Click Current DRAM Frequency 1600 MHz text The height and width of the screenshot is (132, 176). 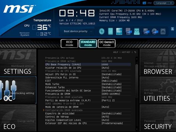pos(121,17)
